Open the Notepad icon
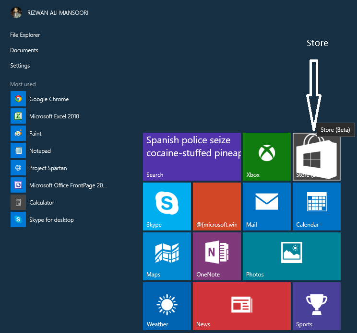Screen dimensions: 357x333 [x=18, y=150]
